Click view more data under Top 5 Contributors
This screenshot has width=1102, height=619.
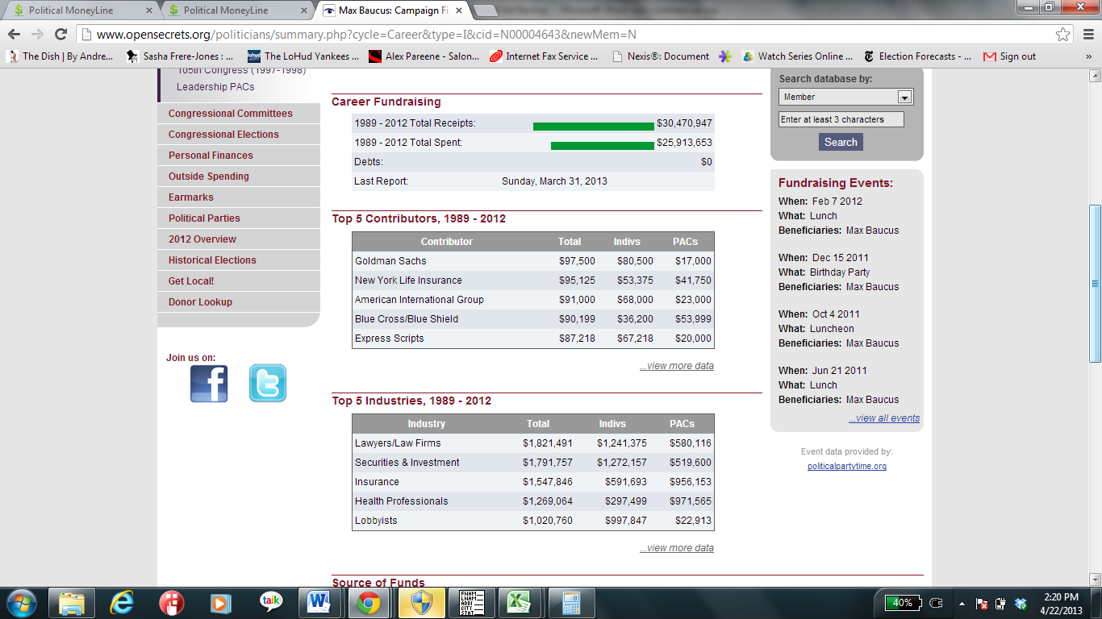point(677,366)
